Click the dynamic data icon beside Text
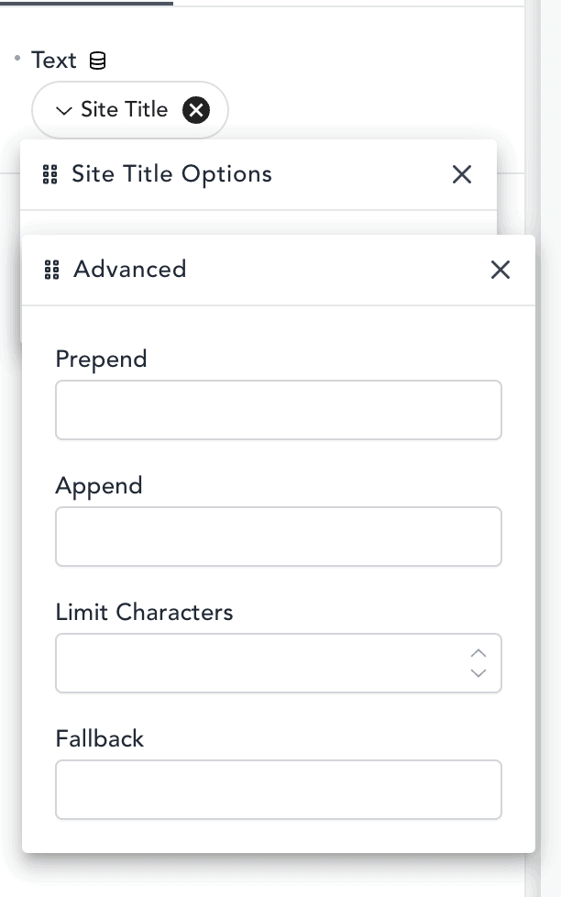 point(97,61)
